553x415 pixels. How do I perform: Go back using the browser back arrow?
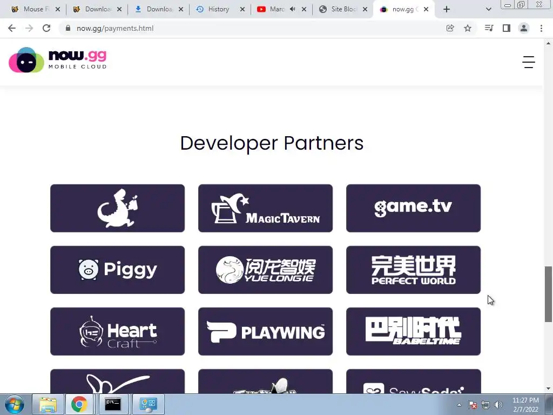[x=12, y=28]
